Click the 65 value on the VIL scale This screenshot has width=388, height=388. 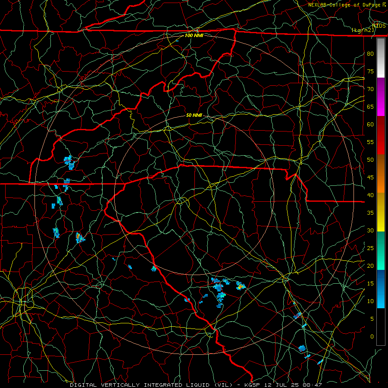click(370, 107)
